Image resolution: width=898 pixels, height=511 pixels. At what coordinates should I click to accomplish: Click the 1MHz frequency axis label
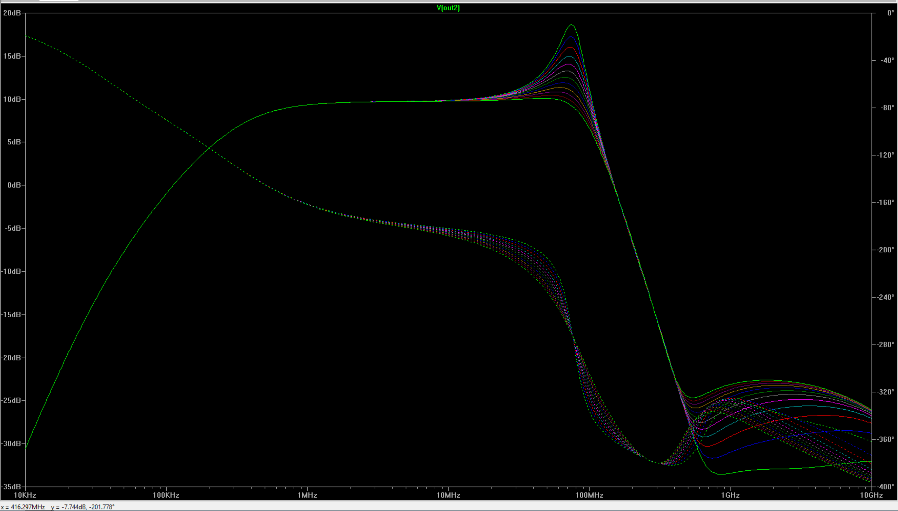[307, 495]
